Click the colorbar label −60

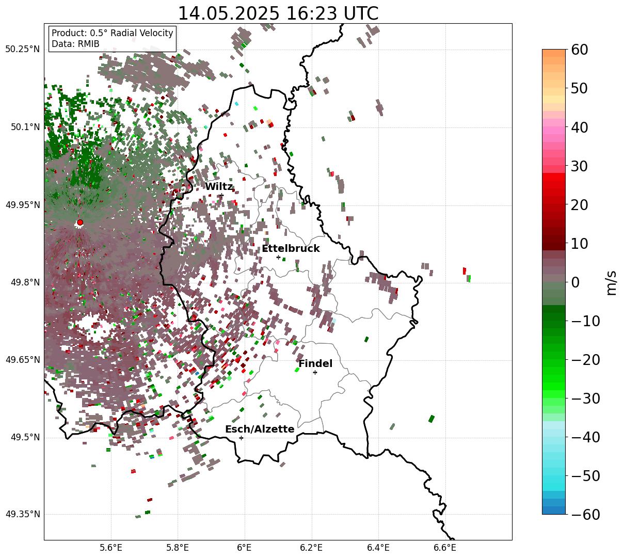coord(585,515)
